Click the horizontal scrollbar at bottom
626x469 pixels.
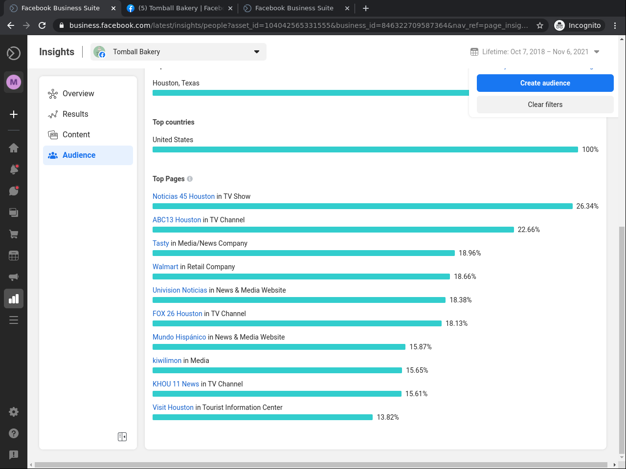point(320,465)
